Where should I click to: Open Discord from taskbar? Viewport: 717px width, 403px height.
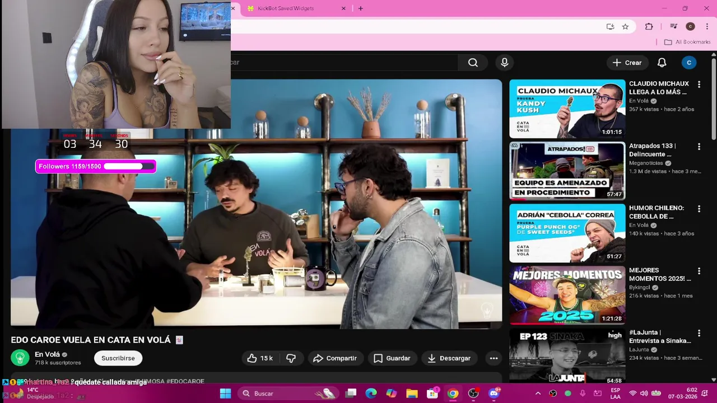click(x=493, y=393)
